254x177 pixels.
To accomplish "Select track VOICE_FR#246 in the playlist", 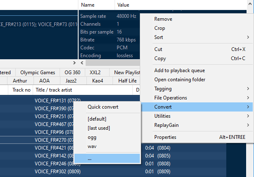I will pyautogui.click(x=54, y=164).
